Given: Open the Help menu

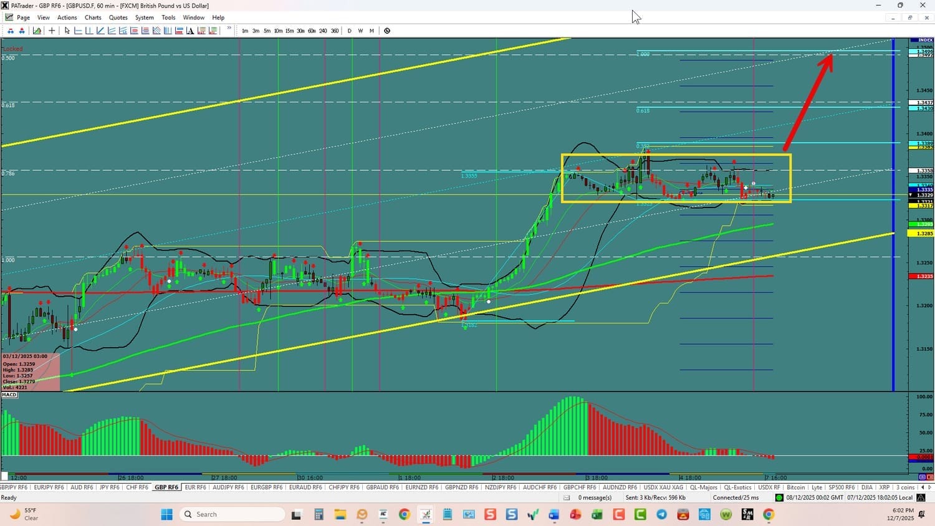Looking at the screenshot, I should pos(218,17).
